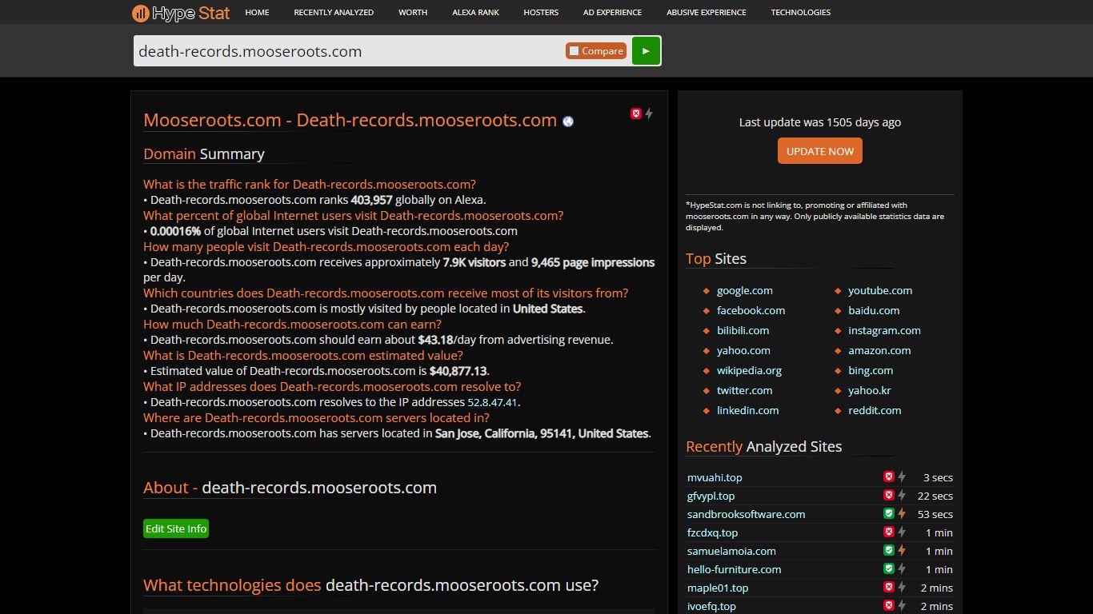
Task: Click the Edit Site Info button
Action: [x=176, y=528]
